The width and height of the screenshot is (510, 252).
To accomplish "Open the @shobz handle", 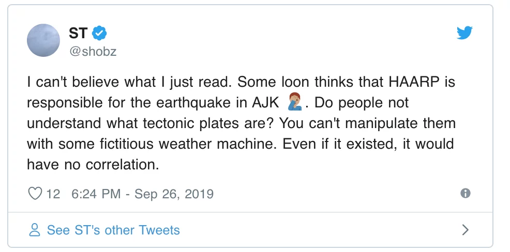I will click(x=93, y=51).
